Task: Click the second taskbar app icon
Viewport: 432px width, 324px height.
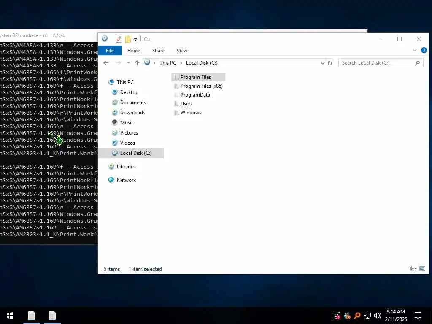Action: click(52, 316)
